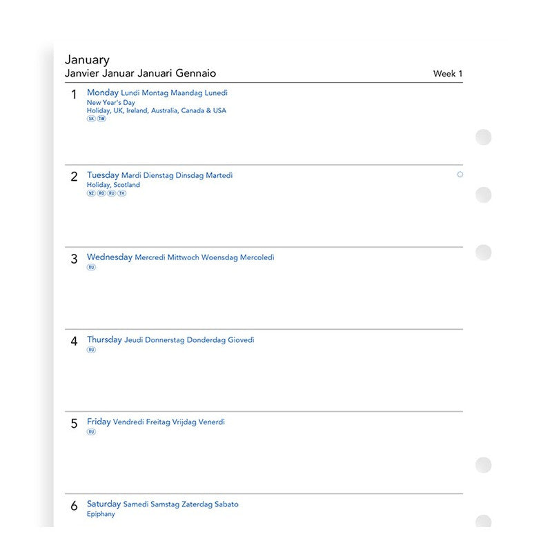
Task: Click the Thursday day label
Action: click(x=104, y=339)
